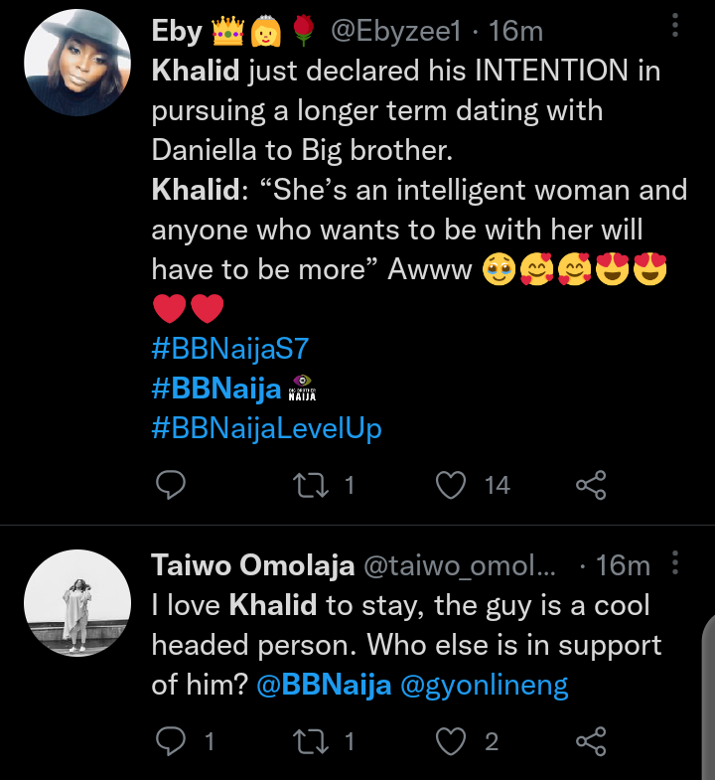Visit the @gyonlineng mention

(x=484, y=686)
